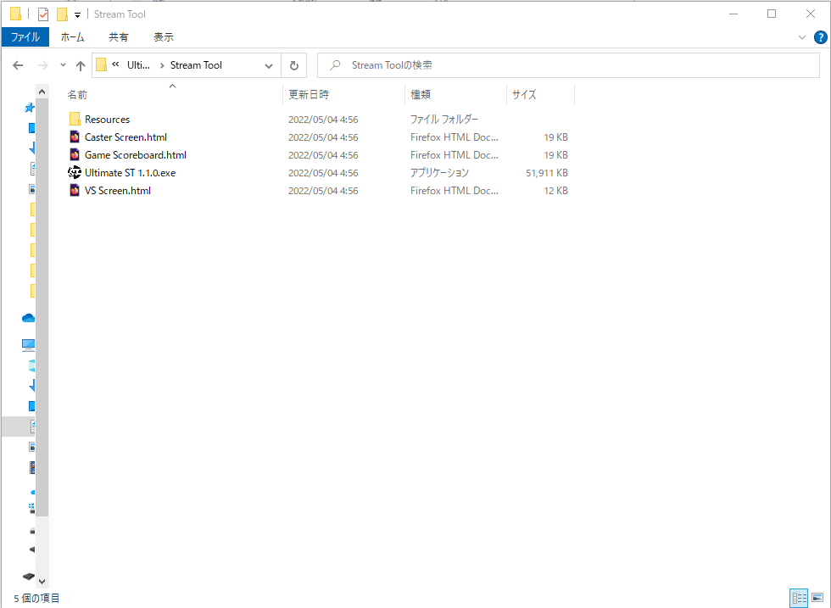Expand the ribbon chevron
This screenshot has width=831, height=608.
pyautogui.click(x=802, y=37)
